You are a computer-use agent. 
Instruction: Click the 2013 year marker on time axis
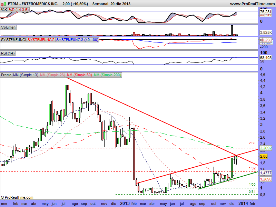coord(125,204)
